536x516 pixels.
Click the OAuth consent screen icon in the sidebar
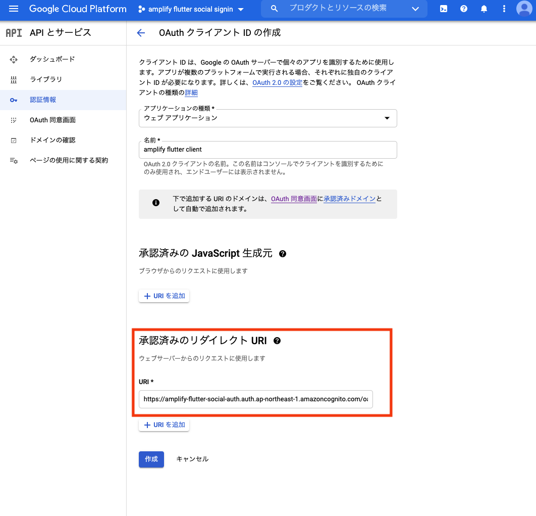click(14, 120)
